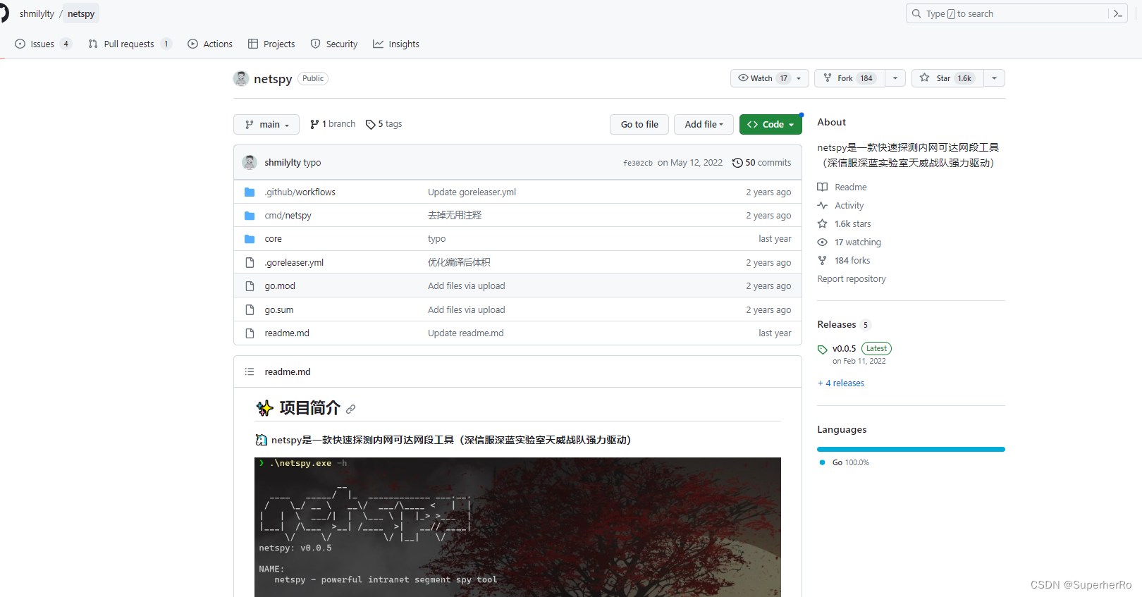Click the netspy terminal screenshot image
This screenshot has width=1142, height=597.
click(x=517, y=527)
